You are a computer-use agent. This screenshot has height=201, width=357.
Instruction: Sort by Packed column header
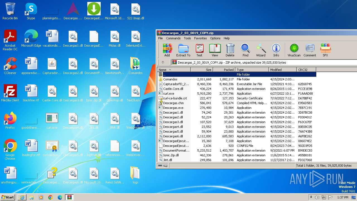pyautogui.click(x=224, y=70)
